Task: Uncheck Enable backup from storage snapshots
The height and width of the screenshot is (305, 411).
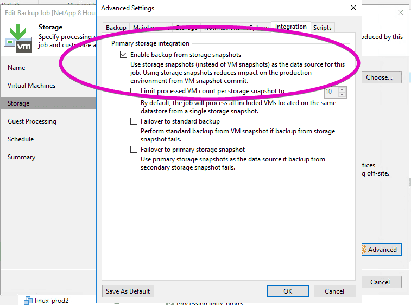Action: pos(123,55)
